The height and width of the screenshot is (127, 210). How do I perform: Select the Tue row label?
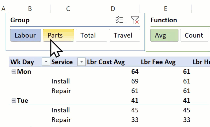point(23,101)
